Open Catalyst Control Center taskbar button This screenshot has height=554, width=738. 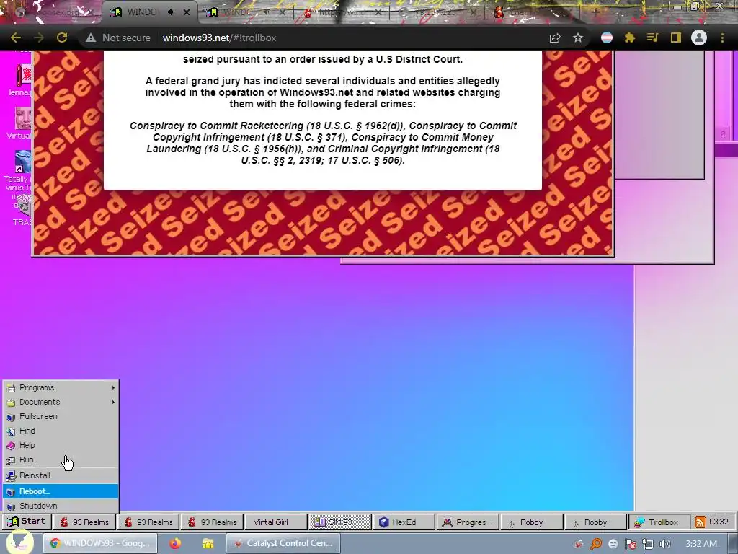click(x=283, y=543)
